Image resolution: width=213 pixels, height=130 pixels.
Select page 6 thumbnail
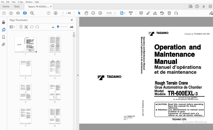tap(55, 92)
